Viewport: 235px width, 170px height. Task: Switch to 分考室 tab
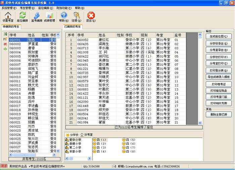(x=87, y=135)
